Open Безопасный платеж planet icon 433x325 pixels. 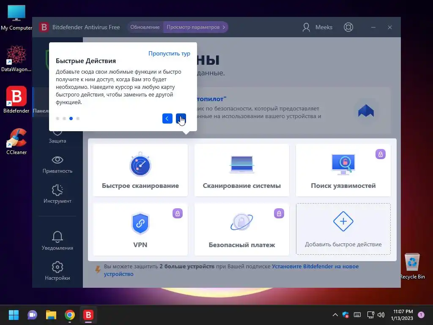click(x=241, y=222)
